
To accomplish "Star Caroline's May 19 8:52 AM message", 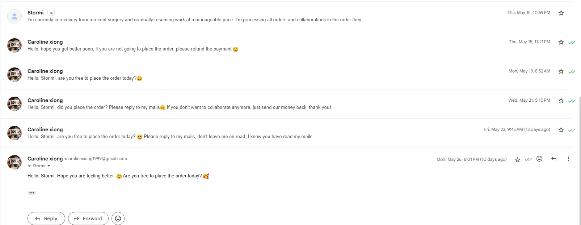I will [x=561, y=71].
